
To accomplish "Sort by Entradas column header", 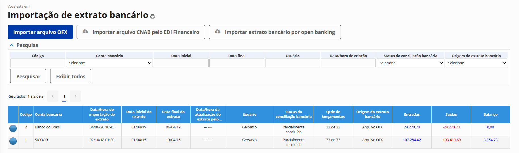I will (412, 114).
